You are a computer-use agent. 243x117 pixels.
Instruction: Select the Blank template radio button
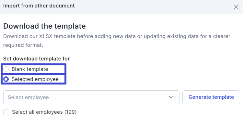point(6,69)
